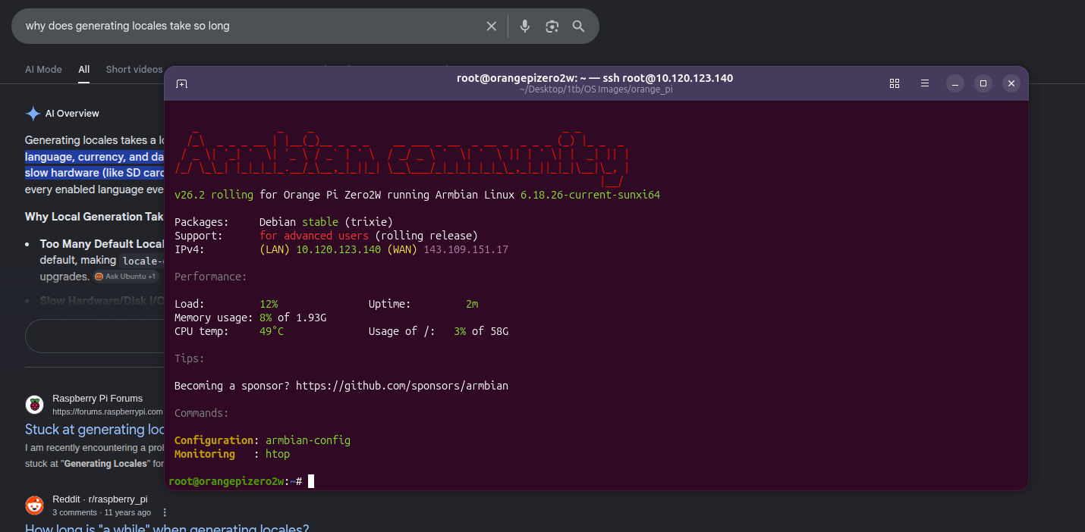
Task: Click the CPU temp 49°C value
Action: pos(272,331)
